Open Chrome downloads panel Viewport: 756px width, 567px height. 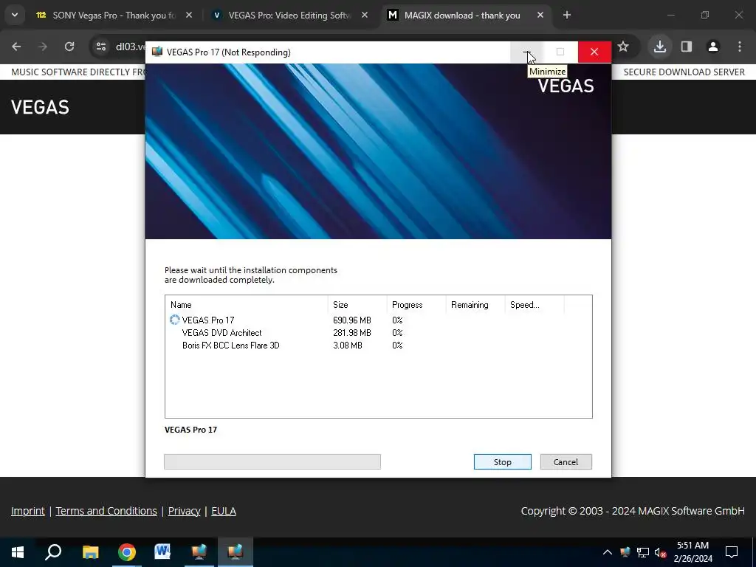[x=660, y=47]
